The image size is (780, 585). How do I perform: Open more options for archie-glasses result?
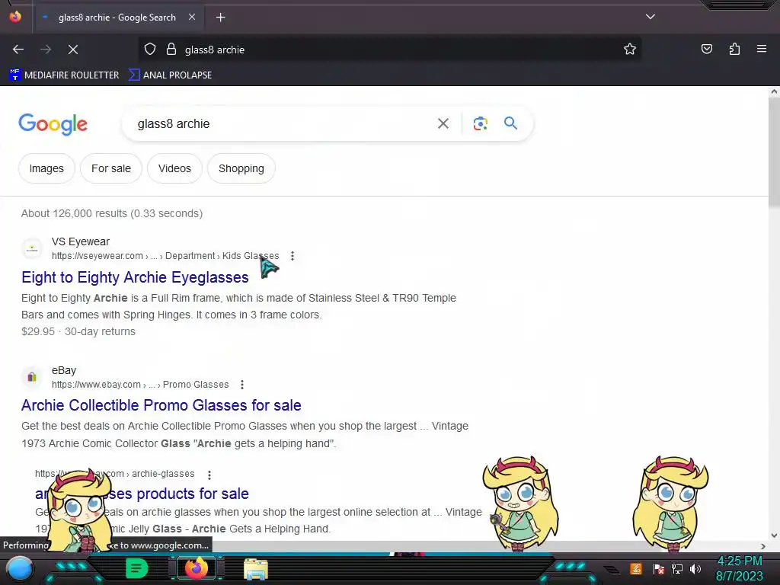(x=209, y=475)
